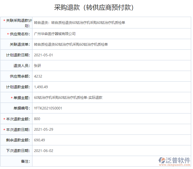The height and width of the screenshot is (169, 193).
Task: Click the 计划退款日期 label
Action: coord(18,55)
